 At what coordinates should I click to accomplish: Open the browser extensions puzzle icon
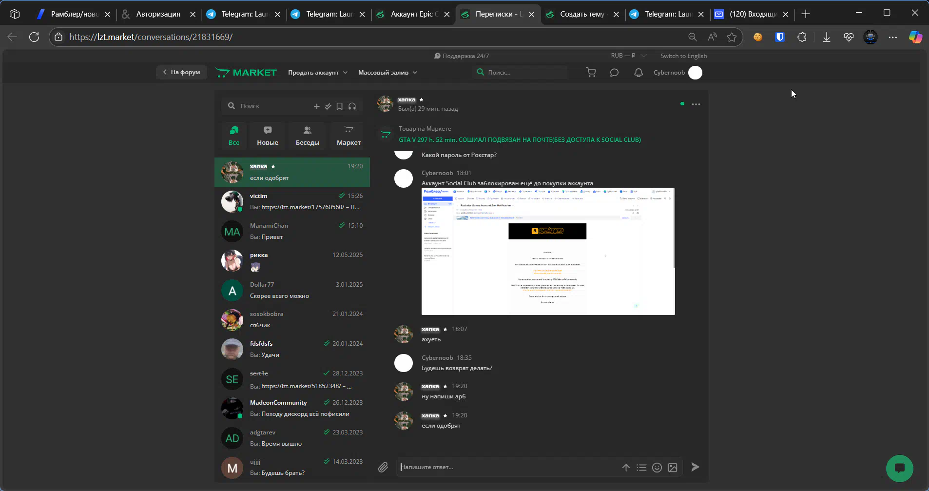(802, 37)
